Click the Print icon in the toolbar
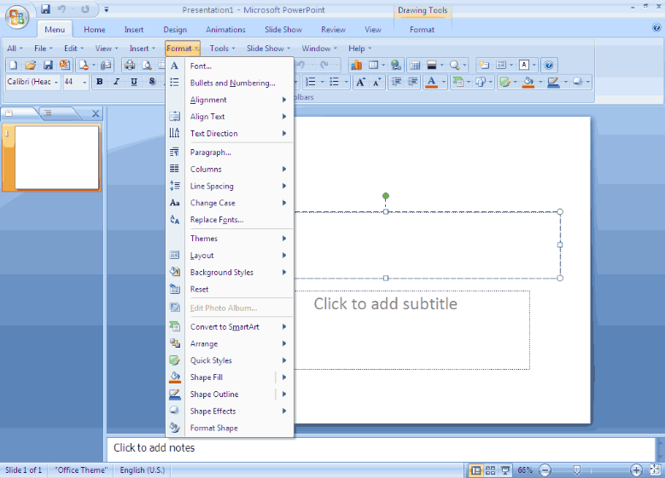The image size is (665, 478). click(x=130, y=66)
